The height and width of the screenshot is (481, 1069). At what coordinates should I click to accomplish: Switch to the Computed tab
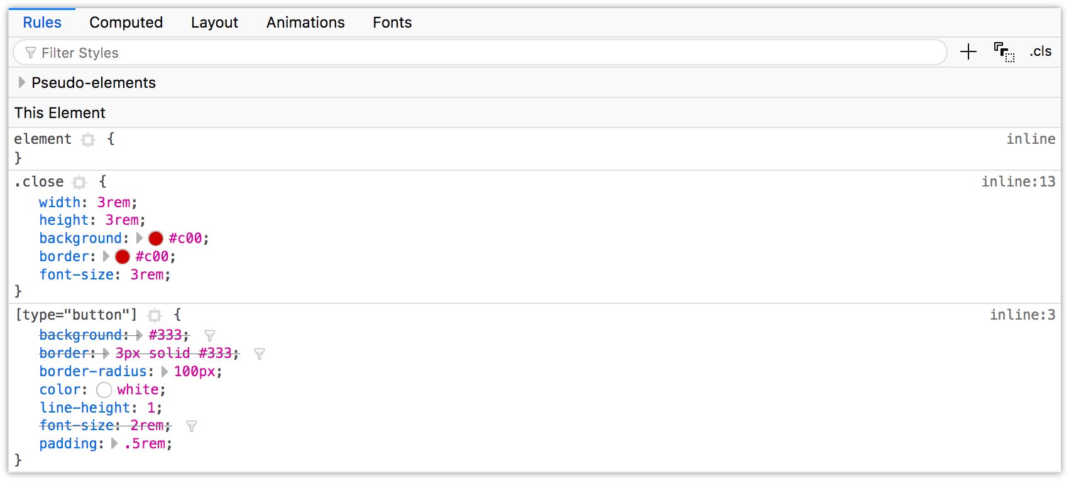(126, 23)
